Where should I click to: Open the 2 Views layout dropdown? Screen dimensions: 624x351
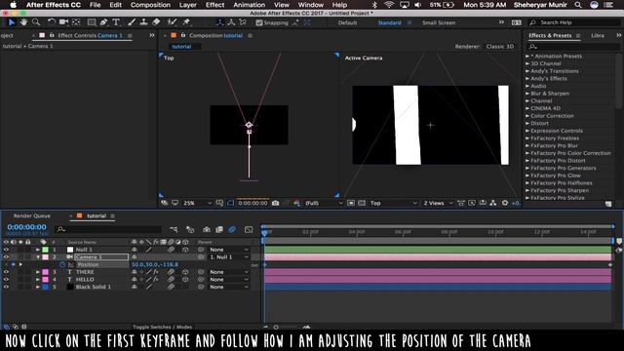click(438, 203)
